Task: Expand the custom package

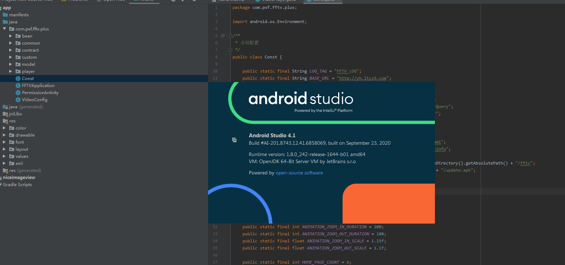Action: [x=11, y=57]
